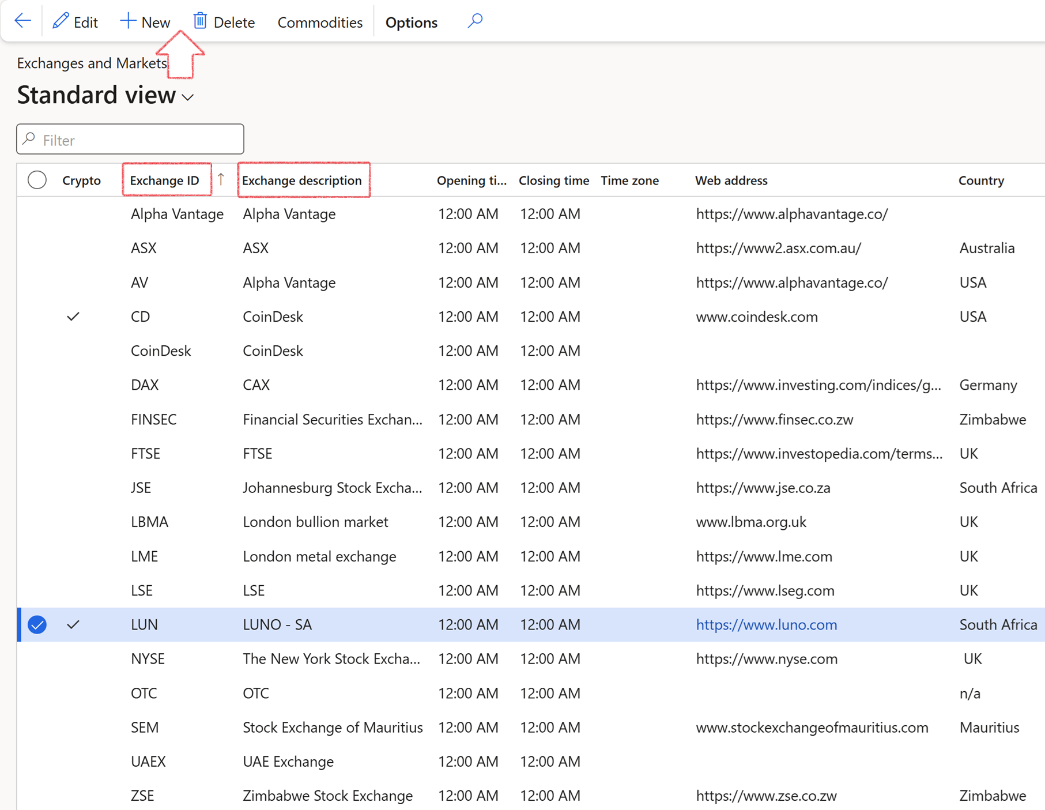Click the Mauritius country cell
The image size is (1045, 810).
[x=989, y=727]
